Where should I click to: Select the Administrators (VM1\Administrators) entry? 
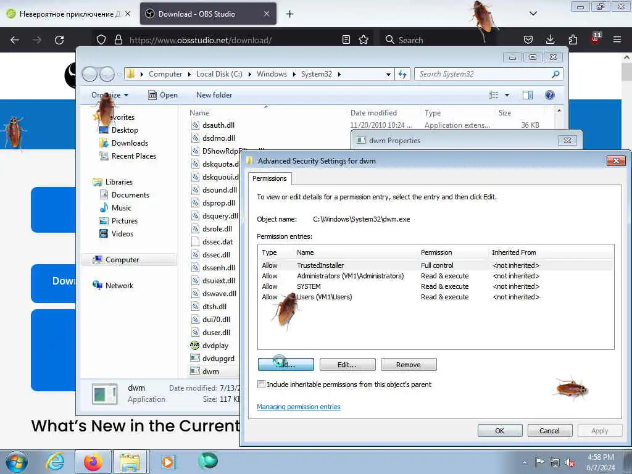(435, 276)
